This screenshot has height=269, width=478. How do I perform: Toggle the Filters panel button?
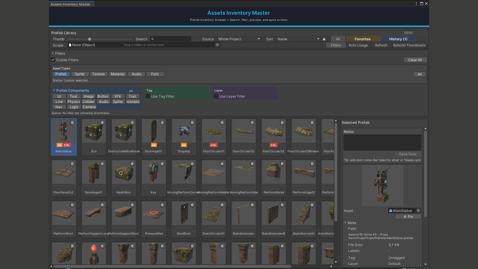point(336,45)
